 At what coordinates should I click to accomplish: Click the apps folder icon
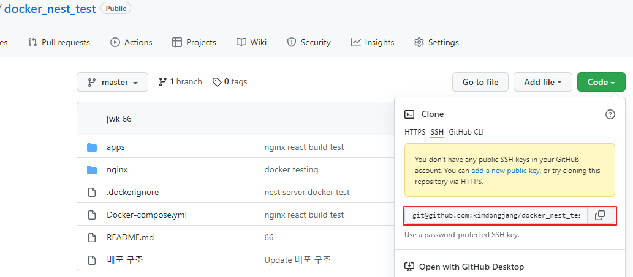coord(92,147)
